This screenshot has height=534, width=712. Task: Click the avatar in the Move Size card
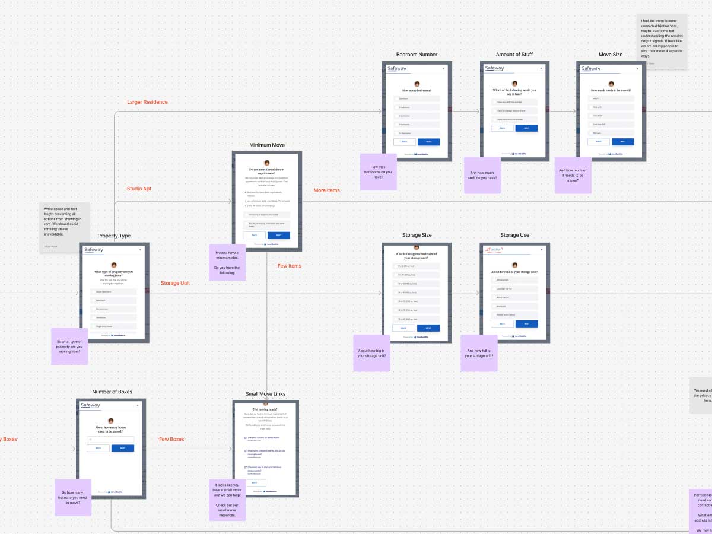click(x=611, y=83)
